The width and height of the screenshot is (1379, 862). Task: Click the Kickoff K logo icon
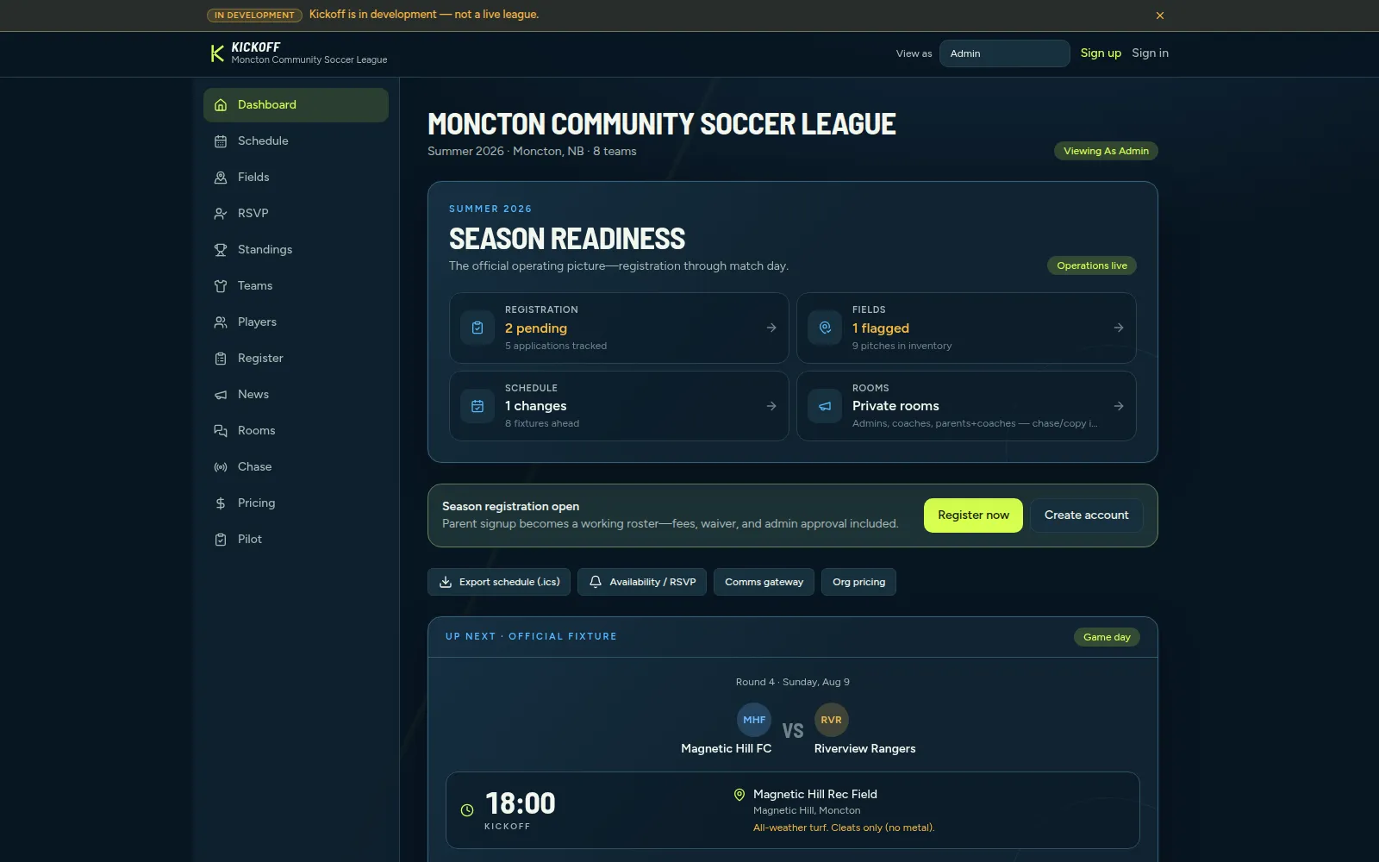(x=217, y=53)
